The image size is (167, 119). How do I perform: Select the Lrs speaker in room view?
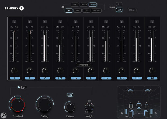131,114
